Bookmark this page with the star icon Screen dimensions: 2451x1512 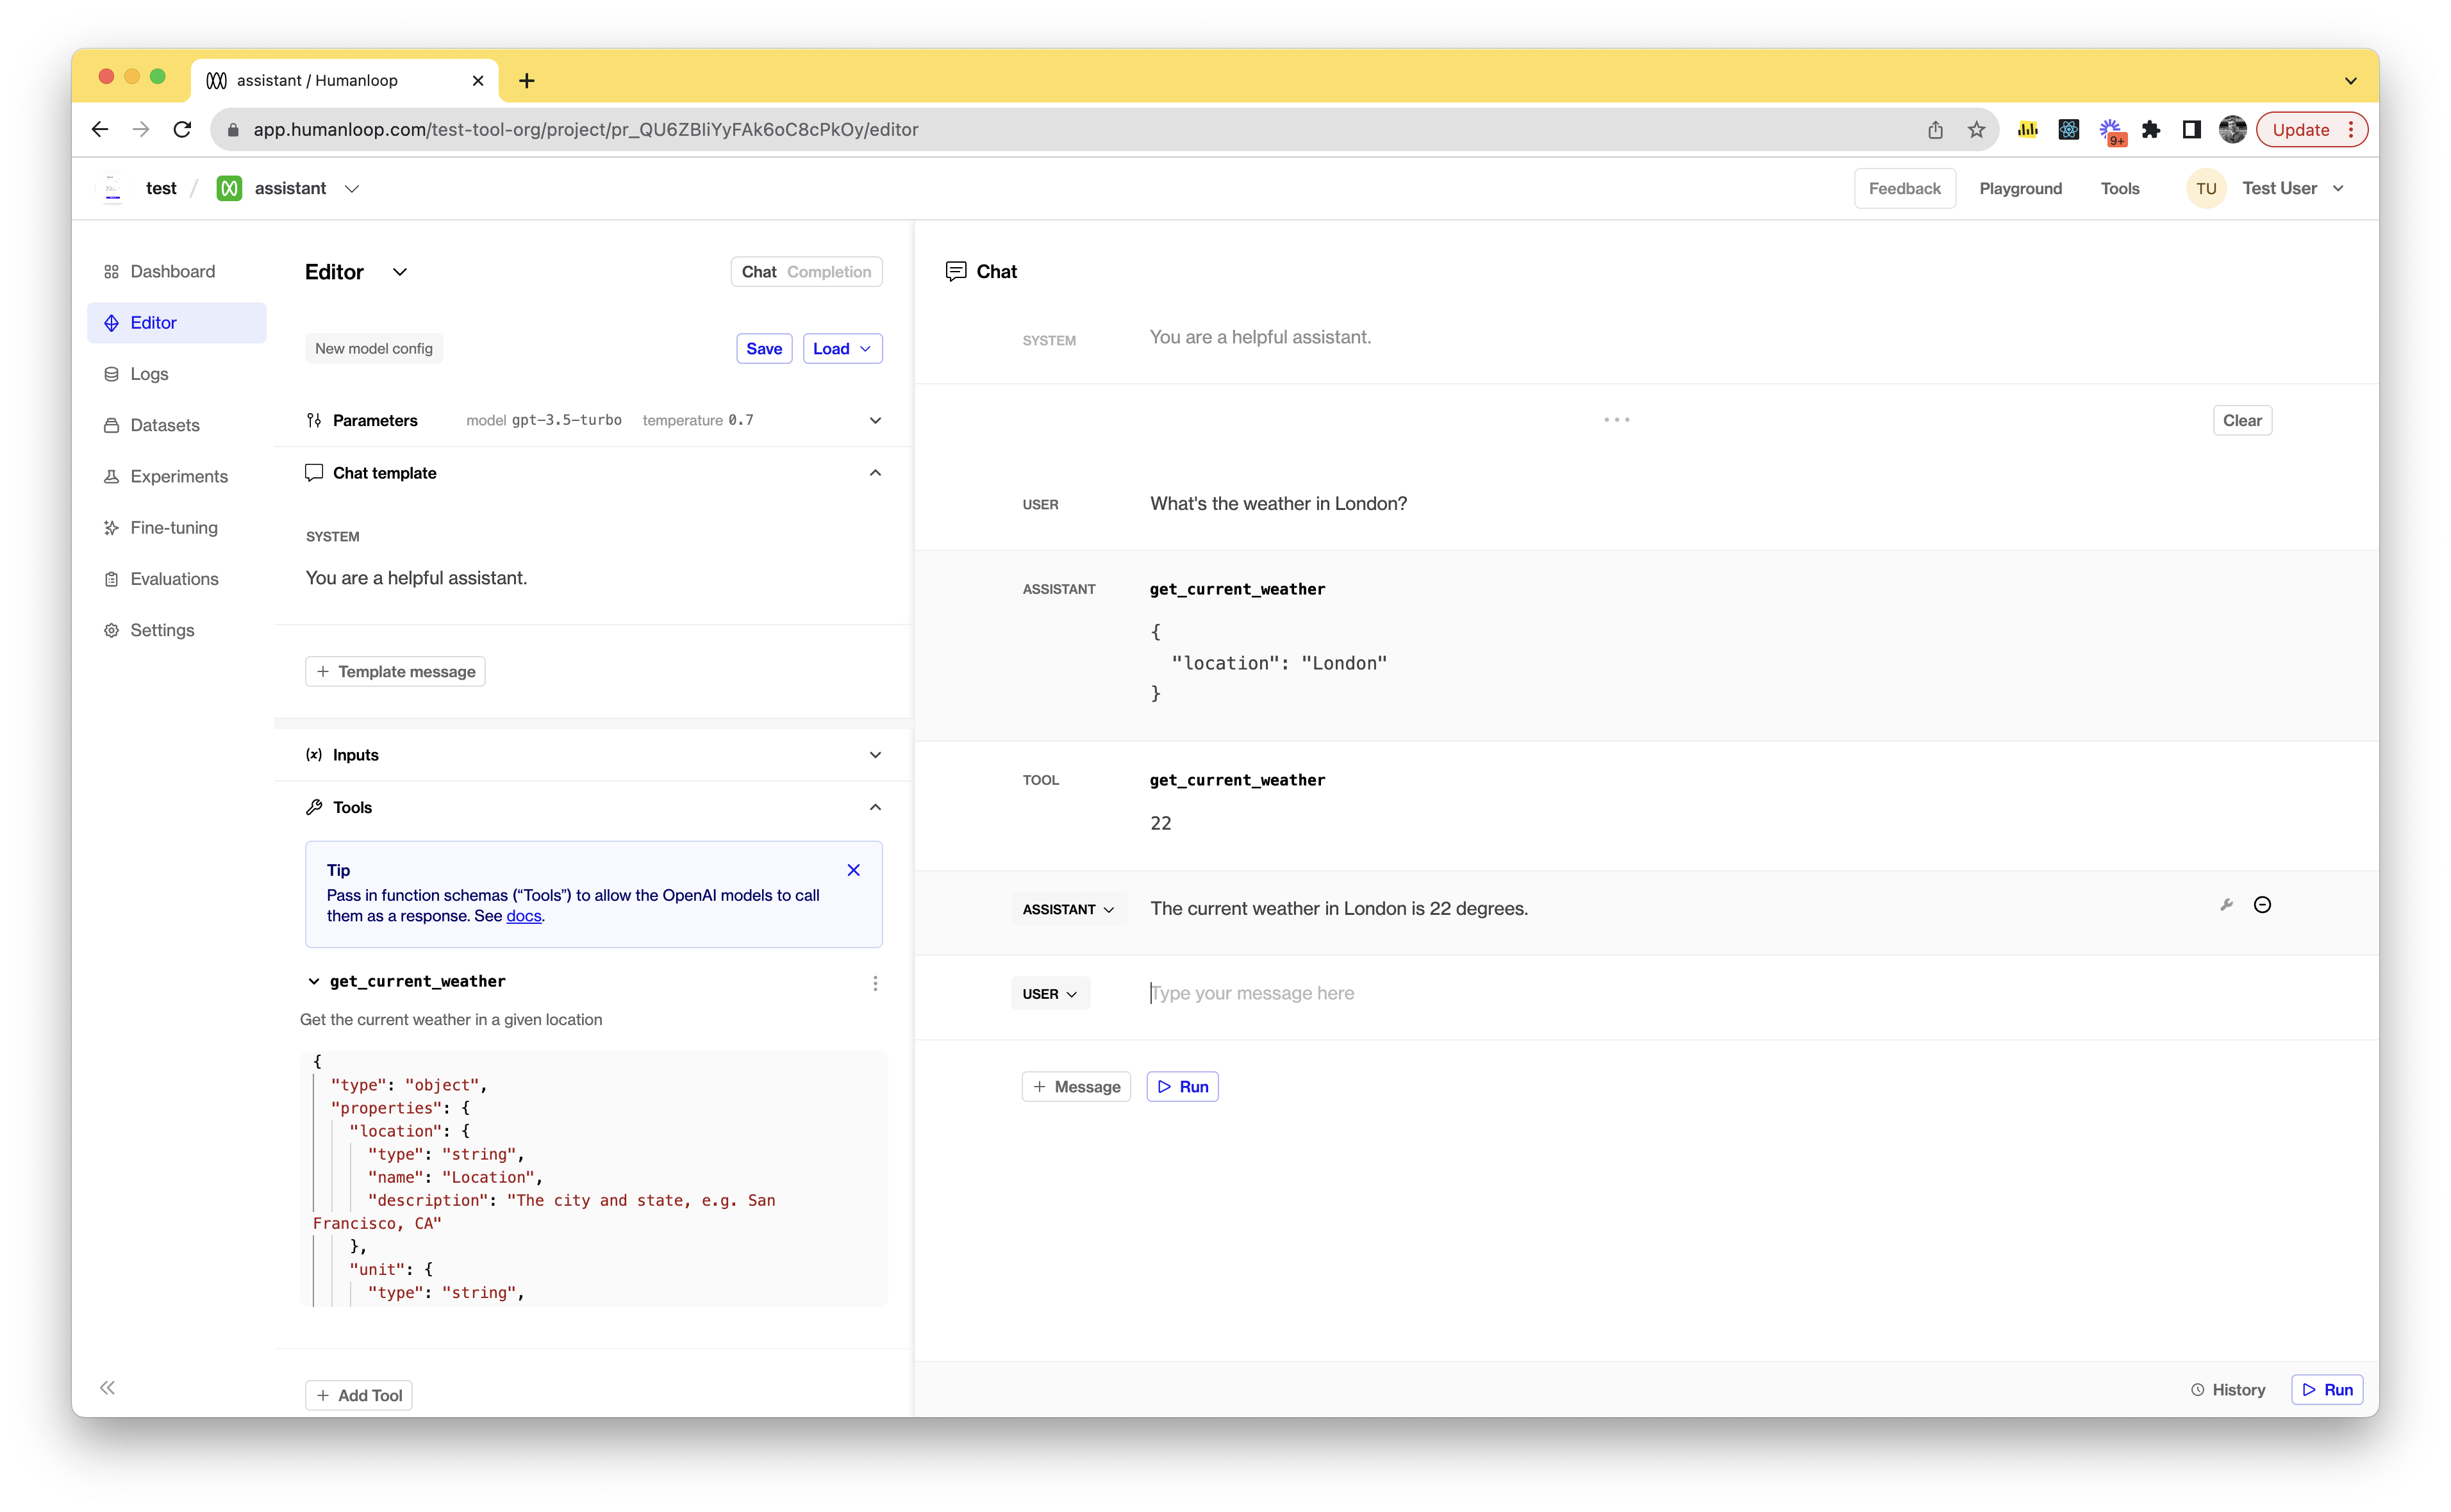[1976, 130]
